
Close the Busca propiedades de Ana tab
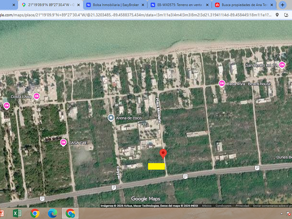pos(272,5)
